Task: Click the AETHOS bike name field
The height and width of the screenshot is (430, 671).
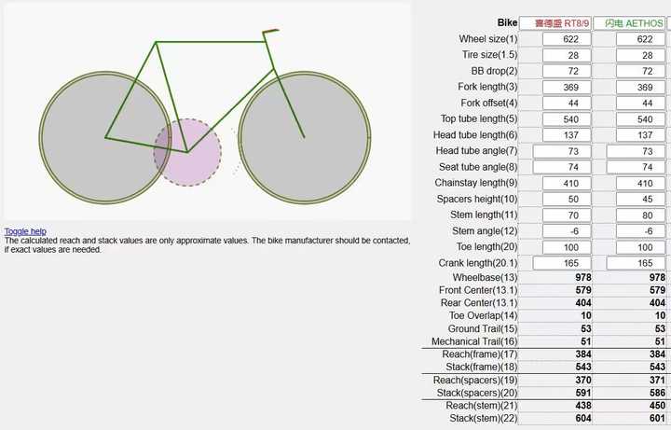Action: [634, 22]
